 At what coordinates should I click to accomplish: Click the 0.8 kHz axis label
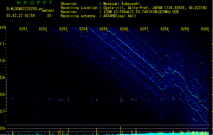tap(3, 94)
